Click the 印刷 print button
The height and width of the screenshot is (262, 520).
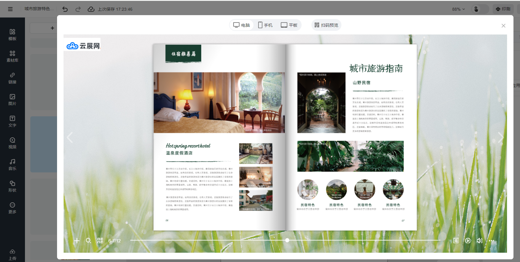[x=503, y=9]
